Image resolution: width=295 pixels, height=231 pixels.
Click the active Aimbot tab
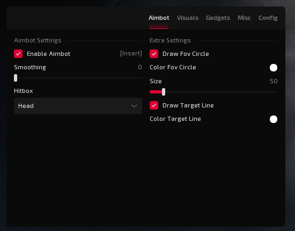[x=159, y=18]
